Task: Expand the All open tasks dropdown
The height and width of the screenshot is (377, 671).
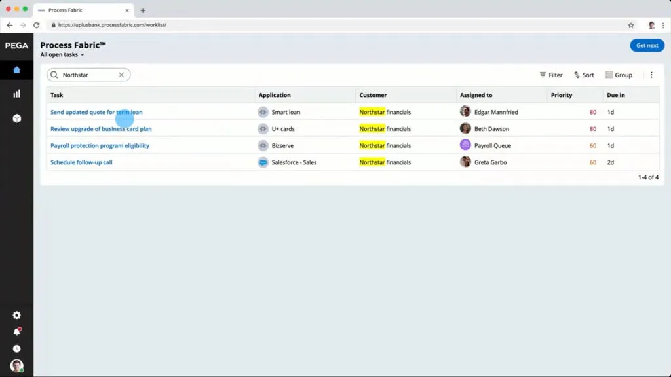Action: point(62,55)
